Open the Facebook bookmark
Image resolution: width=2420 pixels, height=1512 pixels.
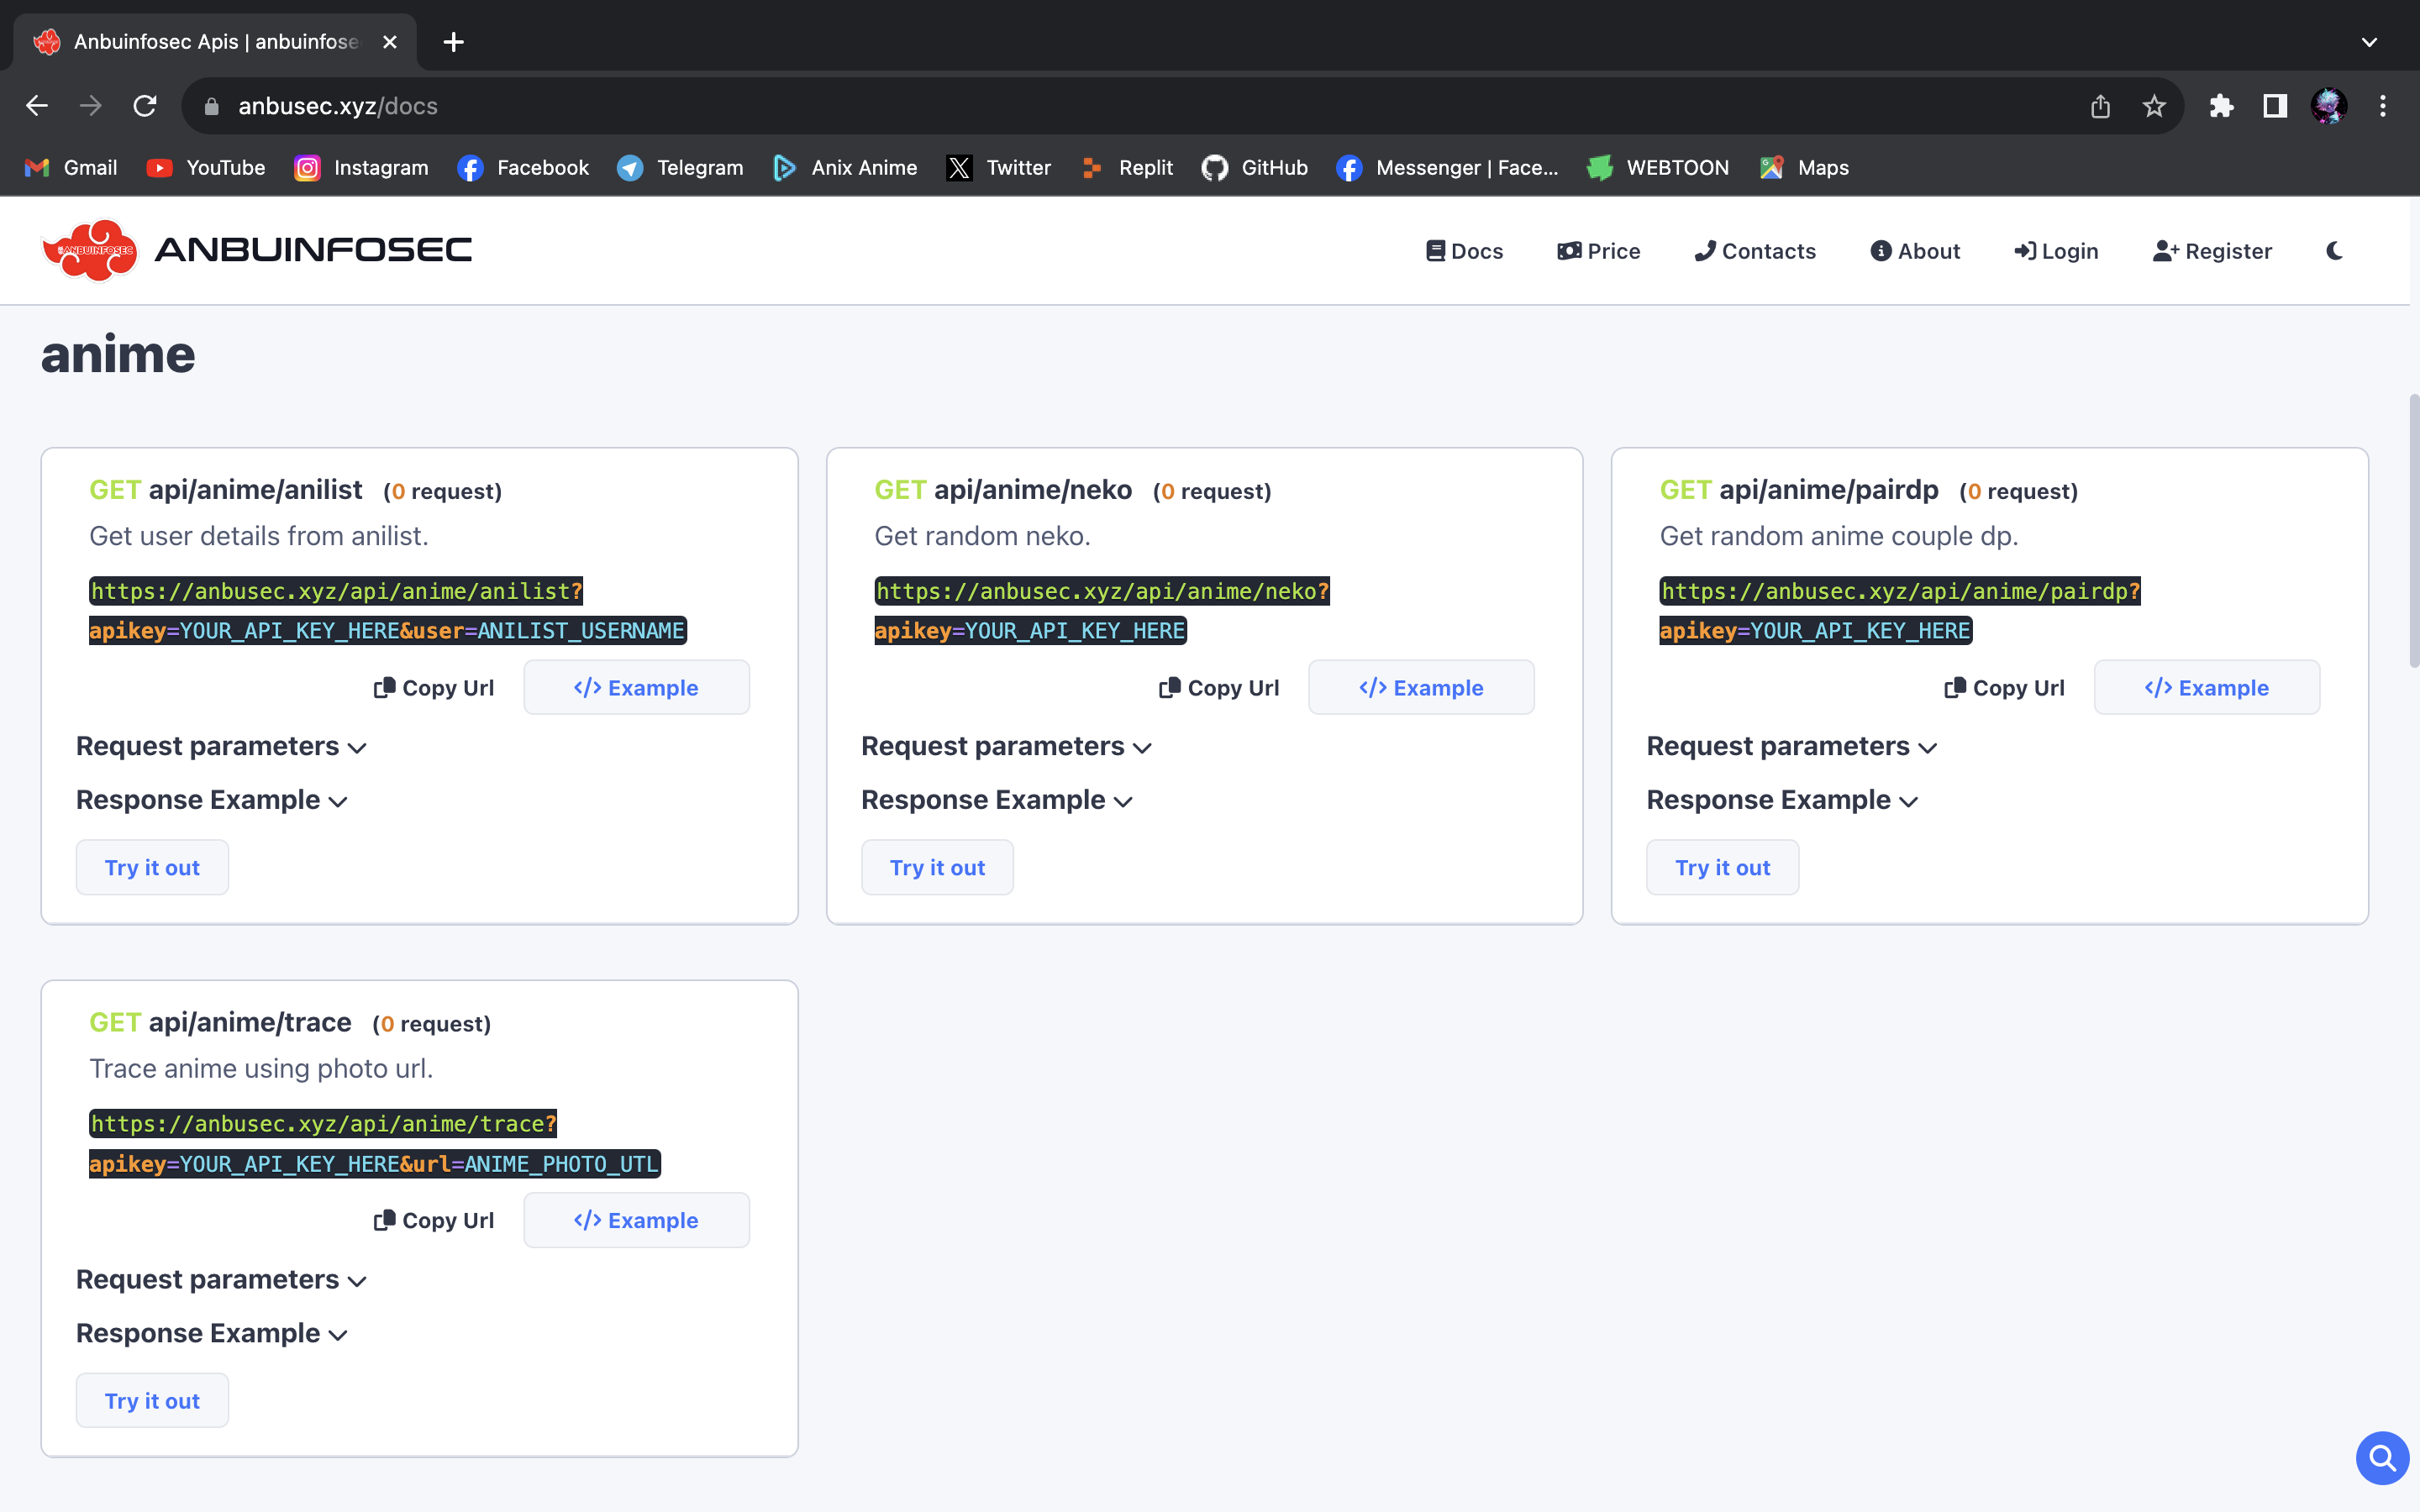(x=523, y=168)
